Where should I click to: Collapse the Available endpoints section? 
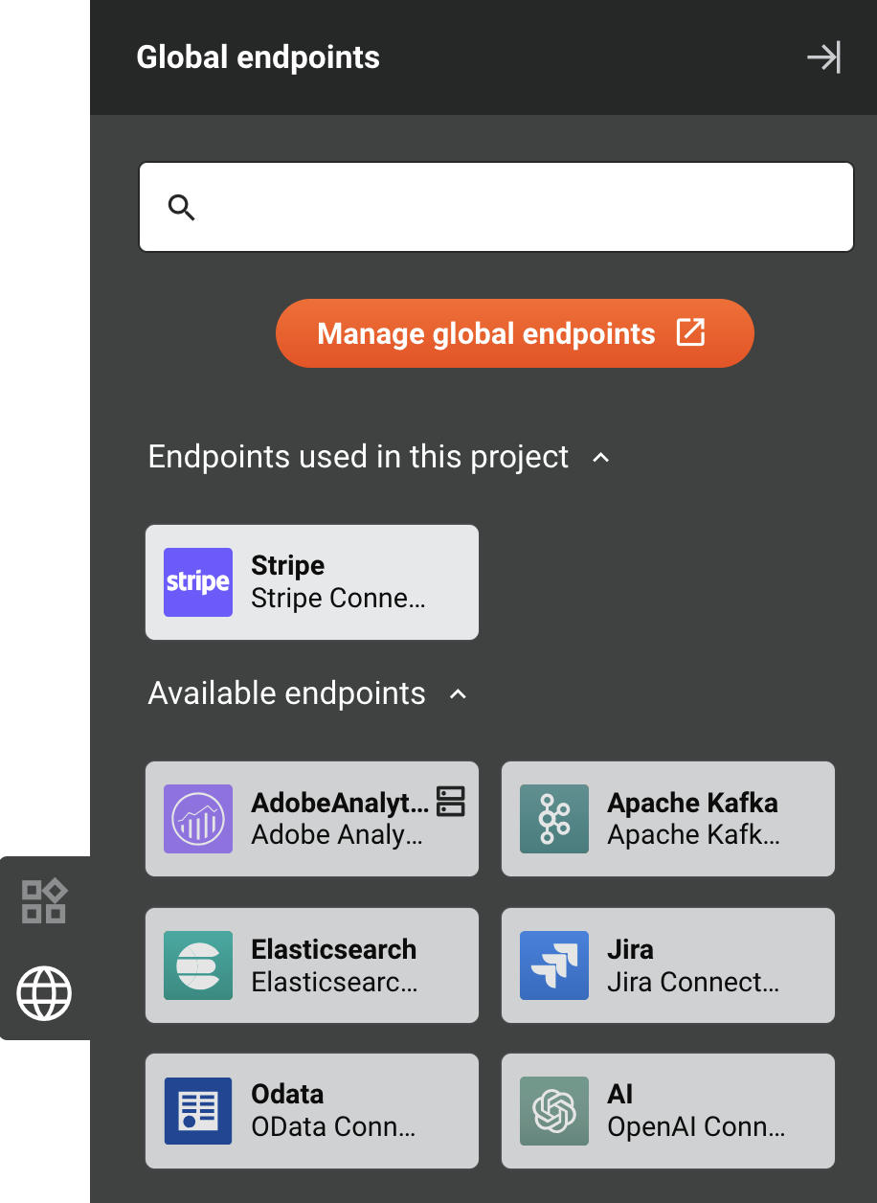pyautogui.click(x=457, y=693)
